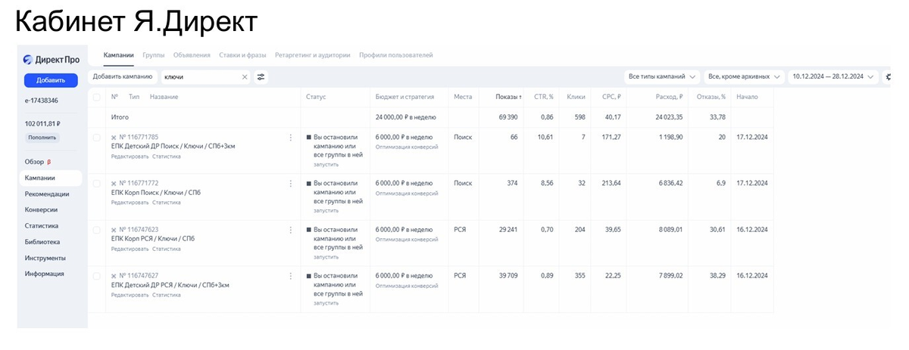Image resolution: width=909 pixels, height=350 pixels.
Task: Select checkbox for ЕПК Корп РСЯ campaign
Action: 96,230
